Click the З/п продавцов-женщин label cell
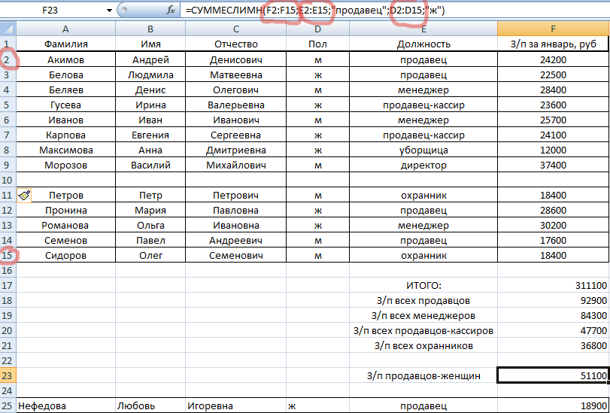Screen dimensions: 610x413 point(423,376)
